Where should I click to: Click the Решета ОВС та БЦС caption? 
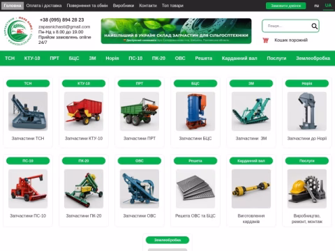pyautogui.click(x=195, y=216)
